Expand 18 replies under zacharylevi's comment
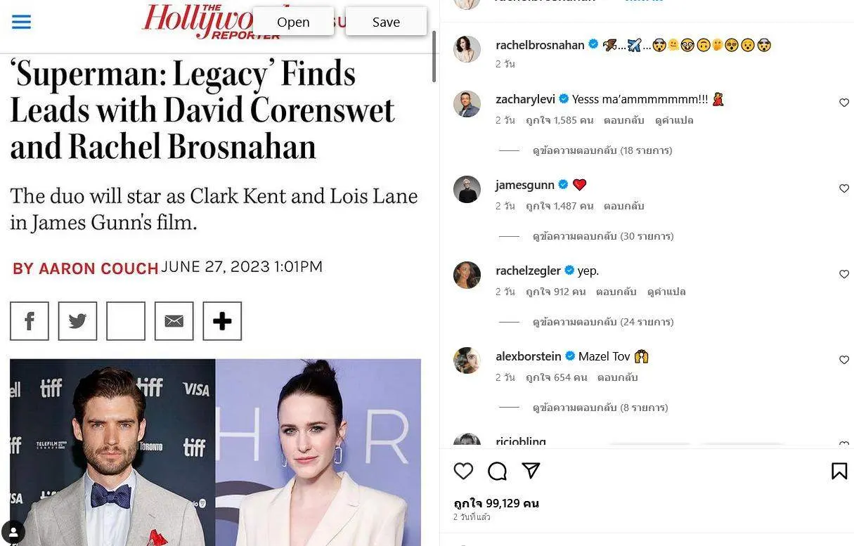 [x=602, y=150]
